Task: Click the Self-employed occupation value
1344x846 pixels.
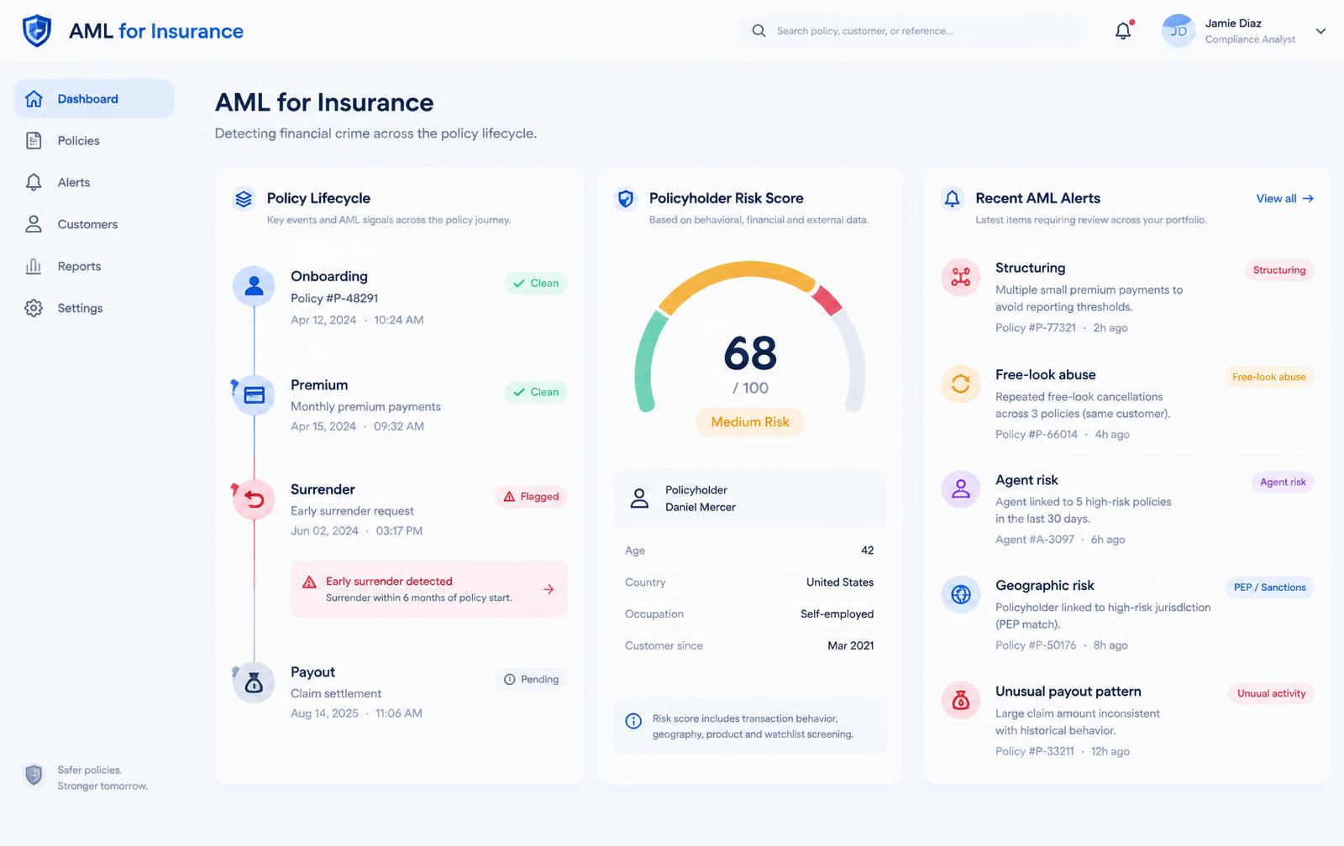Action: (837, 614)
